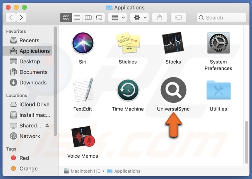Select the Stickies app icon

pos(128,43)
